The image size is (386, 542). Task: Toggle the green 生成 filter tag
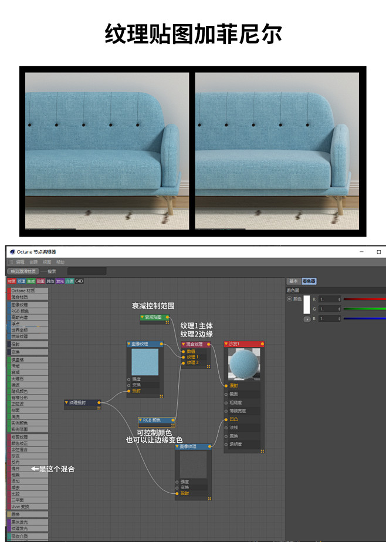(x=31, y=281)
